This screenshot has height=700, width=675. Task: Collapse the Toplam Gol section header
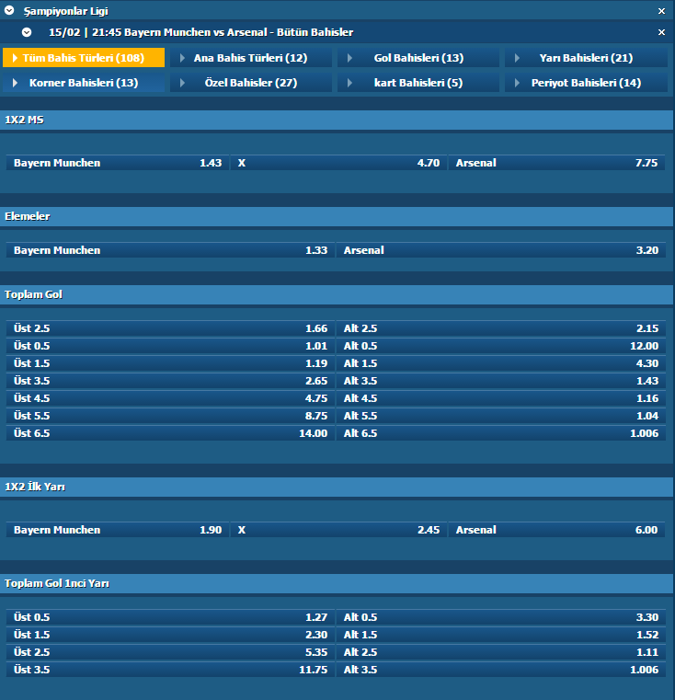[x=337, y=294]
